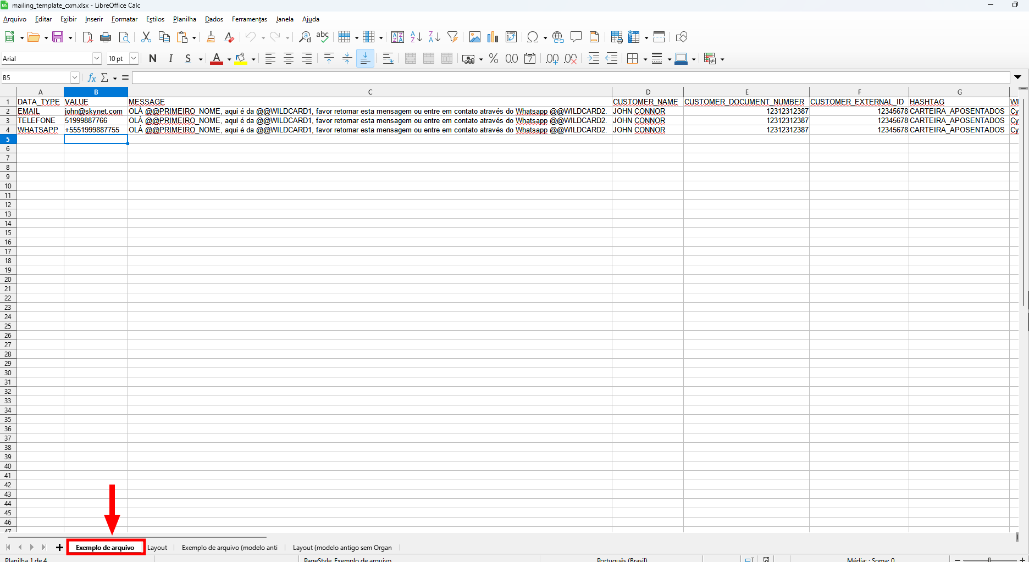Click the Cut scissors icon
This screenshot has width=1029, height=562.
click(x=146, y=37)
